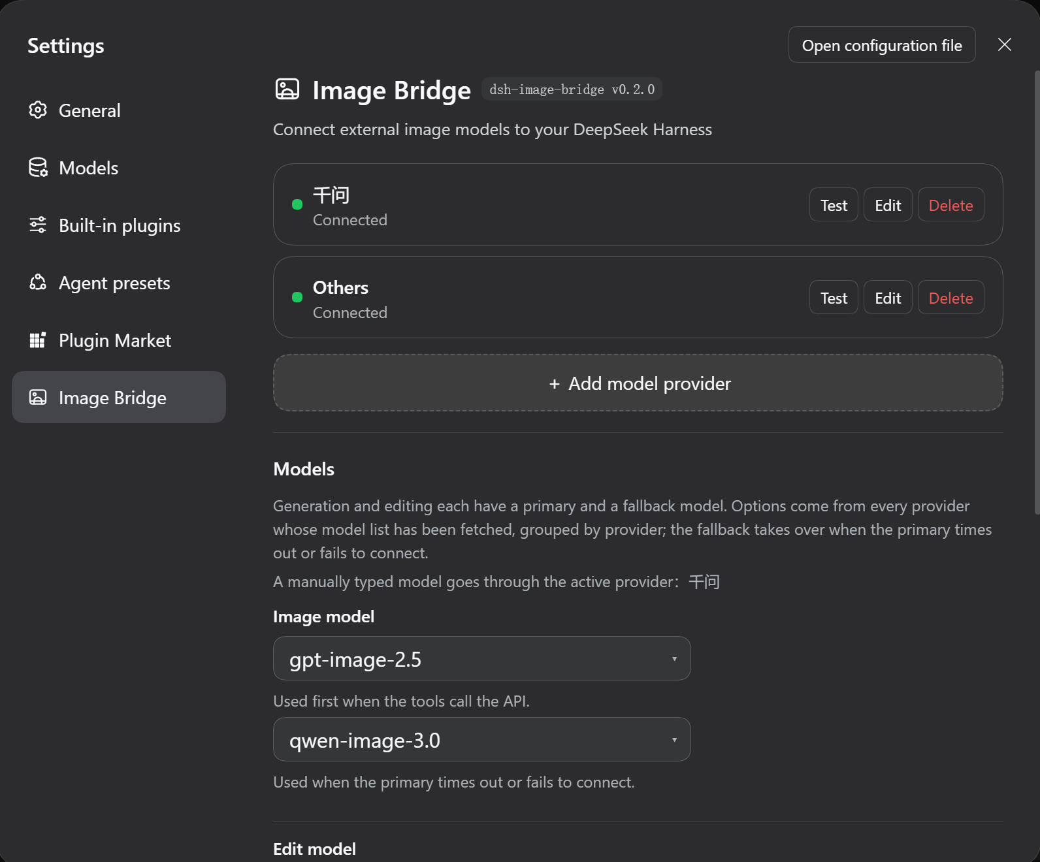Switch to Agent presets section
The height and width of the screenshot is (862, 1040).
(x=119, y=282)
